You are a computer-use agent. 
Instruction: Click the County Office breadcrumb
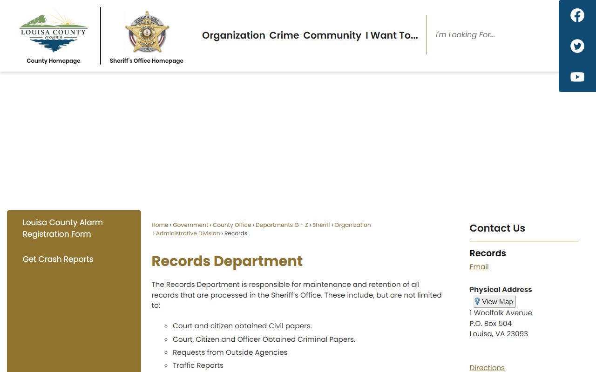tap(232, 225)
